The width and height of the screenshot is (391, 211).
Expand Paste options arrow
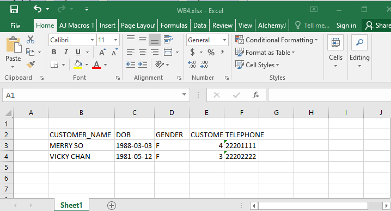coord(13,67)
